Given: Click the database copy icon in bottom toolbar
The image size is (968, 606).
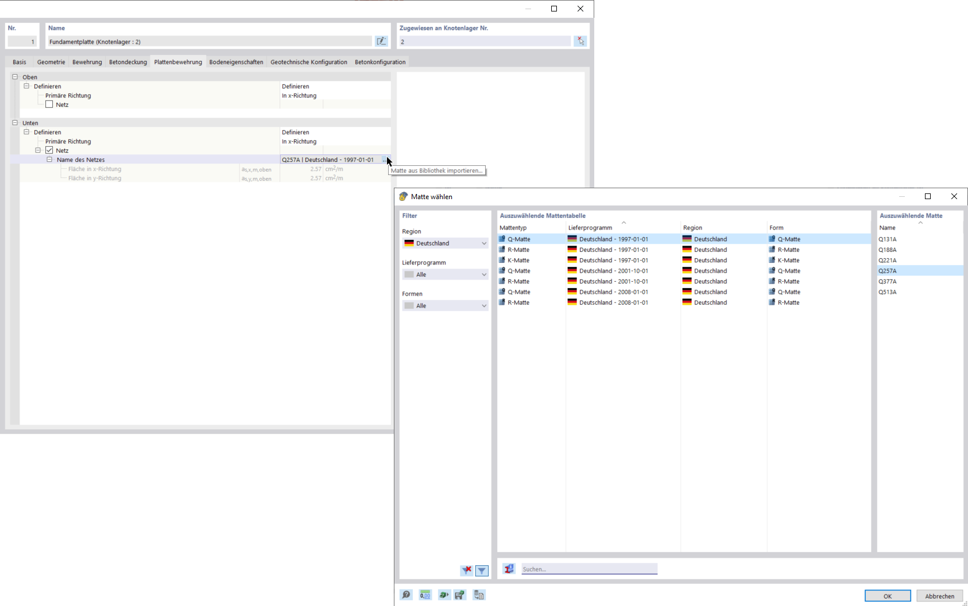Looking at the screenshot, I should (479, 595).
